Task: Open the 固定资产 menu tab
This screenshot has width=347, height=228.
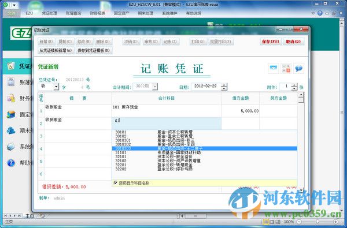Action: [121, 13]
